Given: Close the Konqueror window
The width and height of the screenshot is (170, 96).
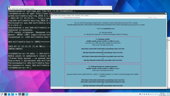Looking at the screenshot, I should coord(166,13).
